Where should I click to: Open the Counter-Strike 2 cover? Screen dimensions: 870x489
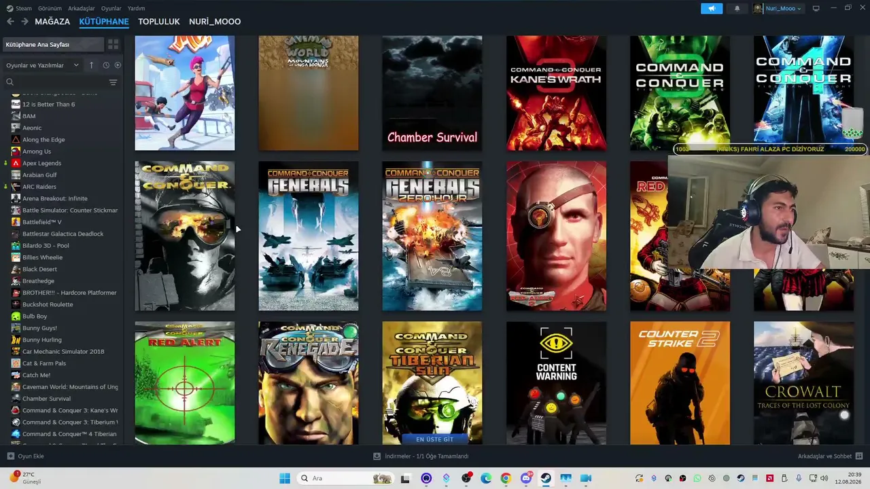pos(680,383)
